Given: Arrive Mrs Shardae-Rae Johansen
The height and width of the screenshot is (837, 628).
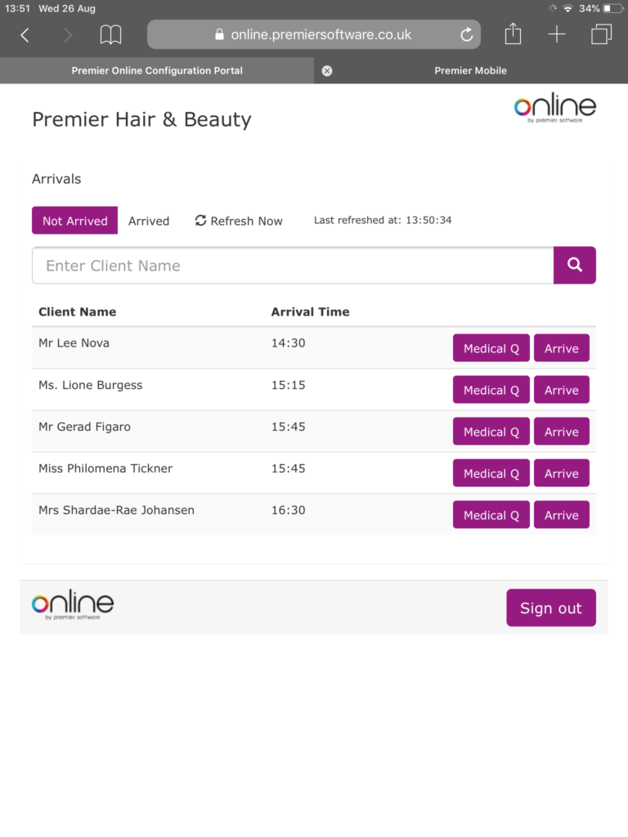Looking at the screenshot, I should point(561,515).
